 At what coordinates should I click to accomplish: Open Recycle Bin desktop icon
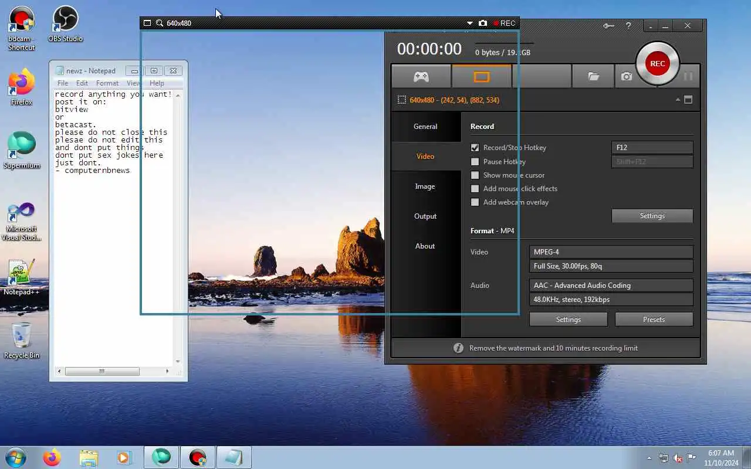[22, 340]
